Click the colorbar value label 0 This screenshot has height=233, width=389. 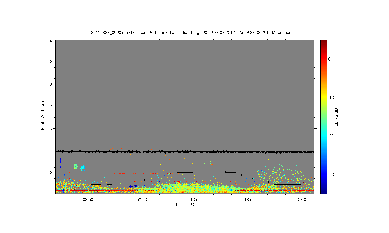click(x=329, y=59)
